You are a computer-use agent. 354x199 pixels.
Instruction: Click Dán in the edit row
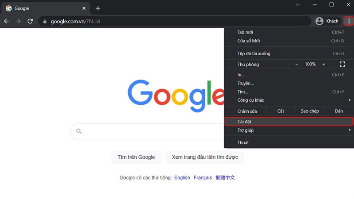coord(339,111)
